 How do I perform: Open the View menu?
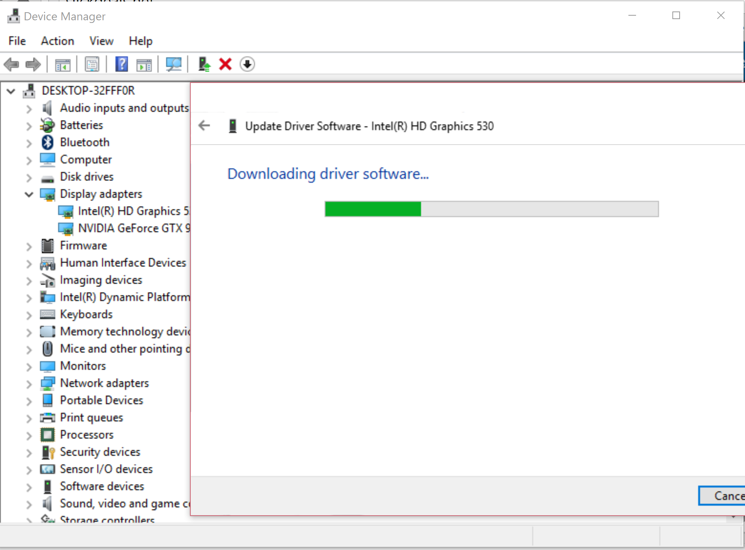point(101,41)
